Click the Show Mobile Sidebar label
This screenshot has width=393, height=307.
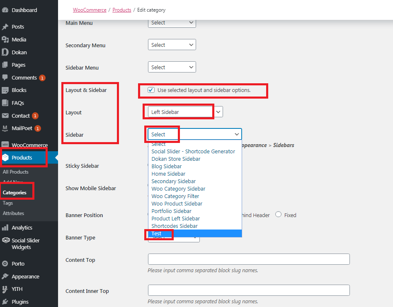click(91, 188)
